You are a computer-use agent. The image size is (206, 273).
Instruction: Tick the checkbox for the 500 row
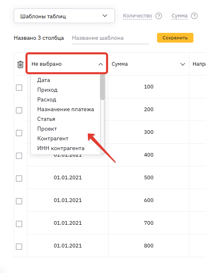(x=19, y=178)
